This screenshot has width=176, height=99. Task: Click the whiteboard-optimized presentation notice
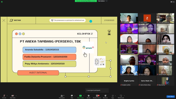68,20
